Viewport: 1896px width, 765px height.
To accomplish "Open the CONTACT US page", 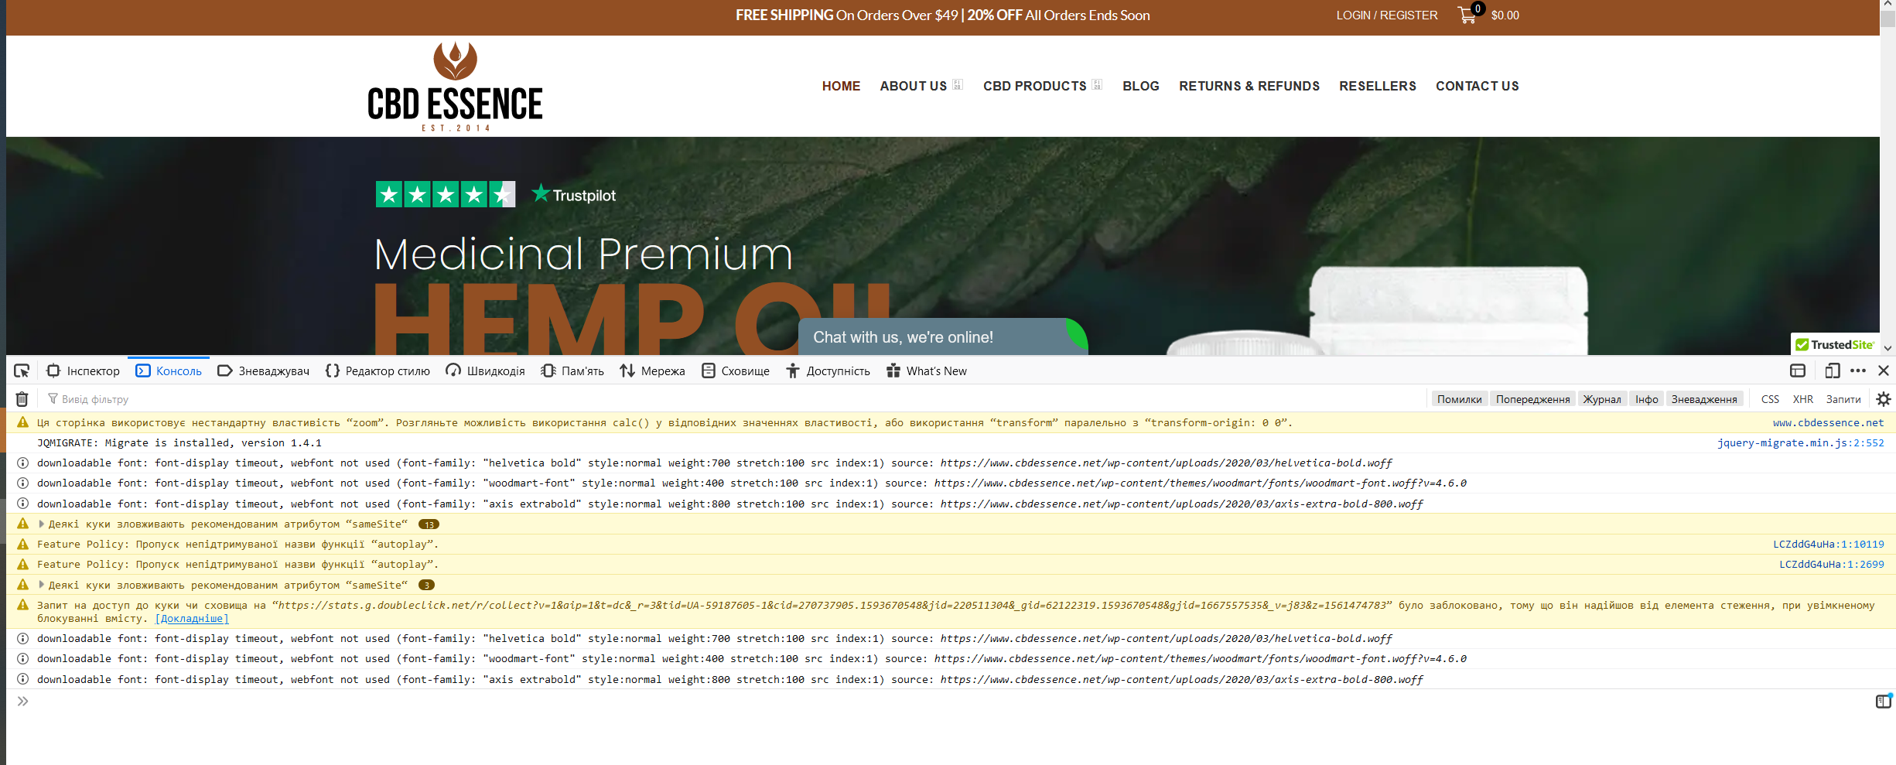I will pyautogui.click(x=1478, y=86).
